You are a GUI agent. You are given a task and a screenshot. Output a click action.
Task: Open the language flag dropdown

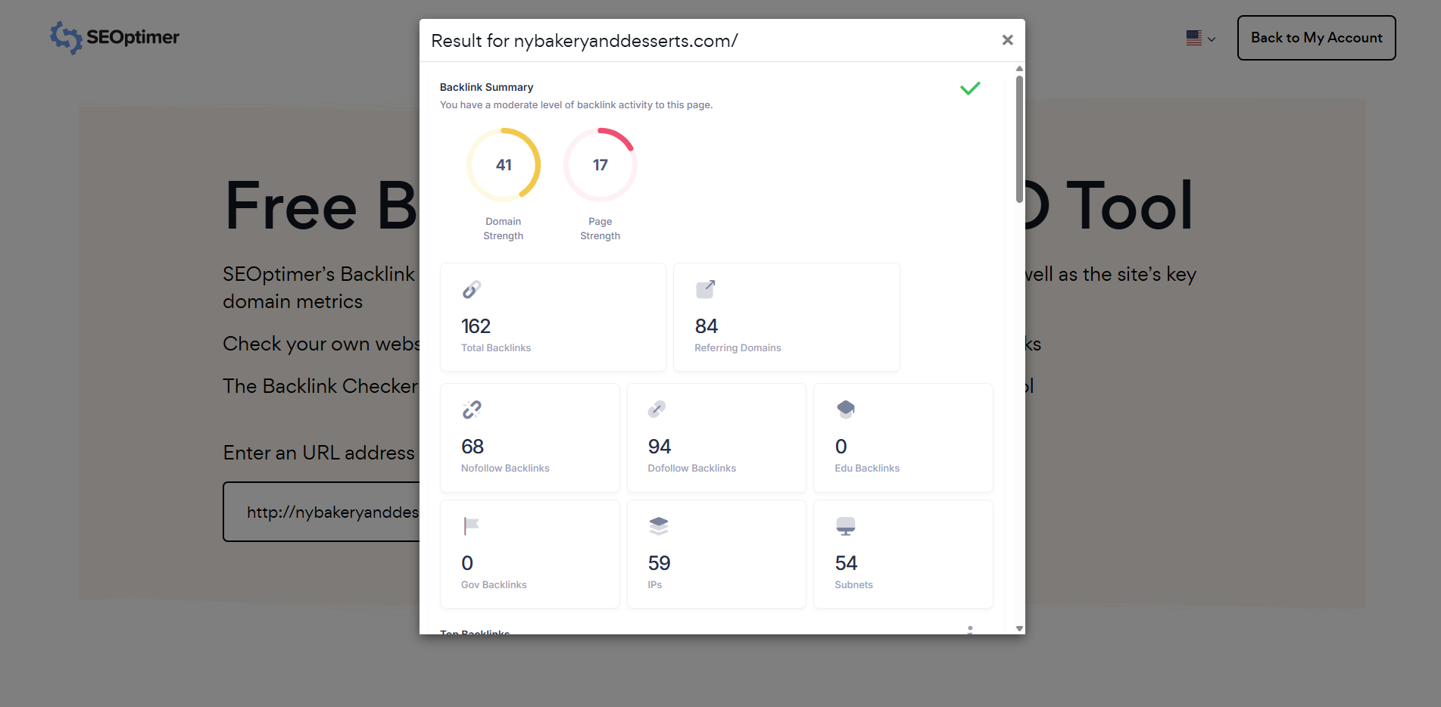[x=1201, y=38]
